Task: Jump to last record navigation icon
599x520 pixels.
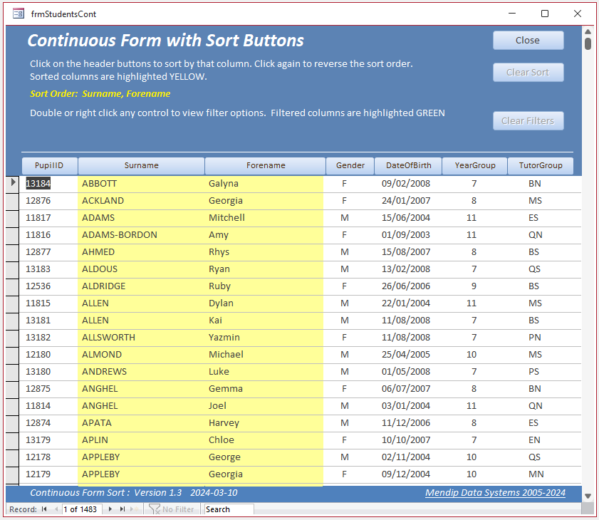Action: point(123,509)
